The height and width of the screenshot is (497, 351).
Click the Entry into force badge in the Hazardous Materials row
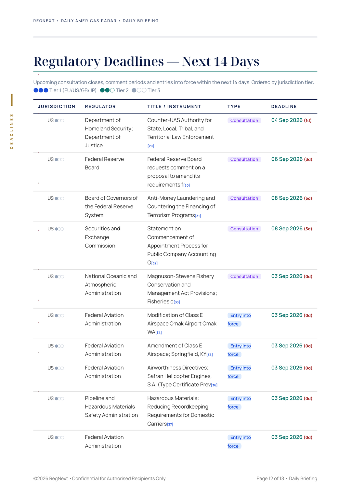240,403
